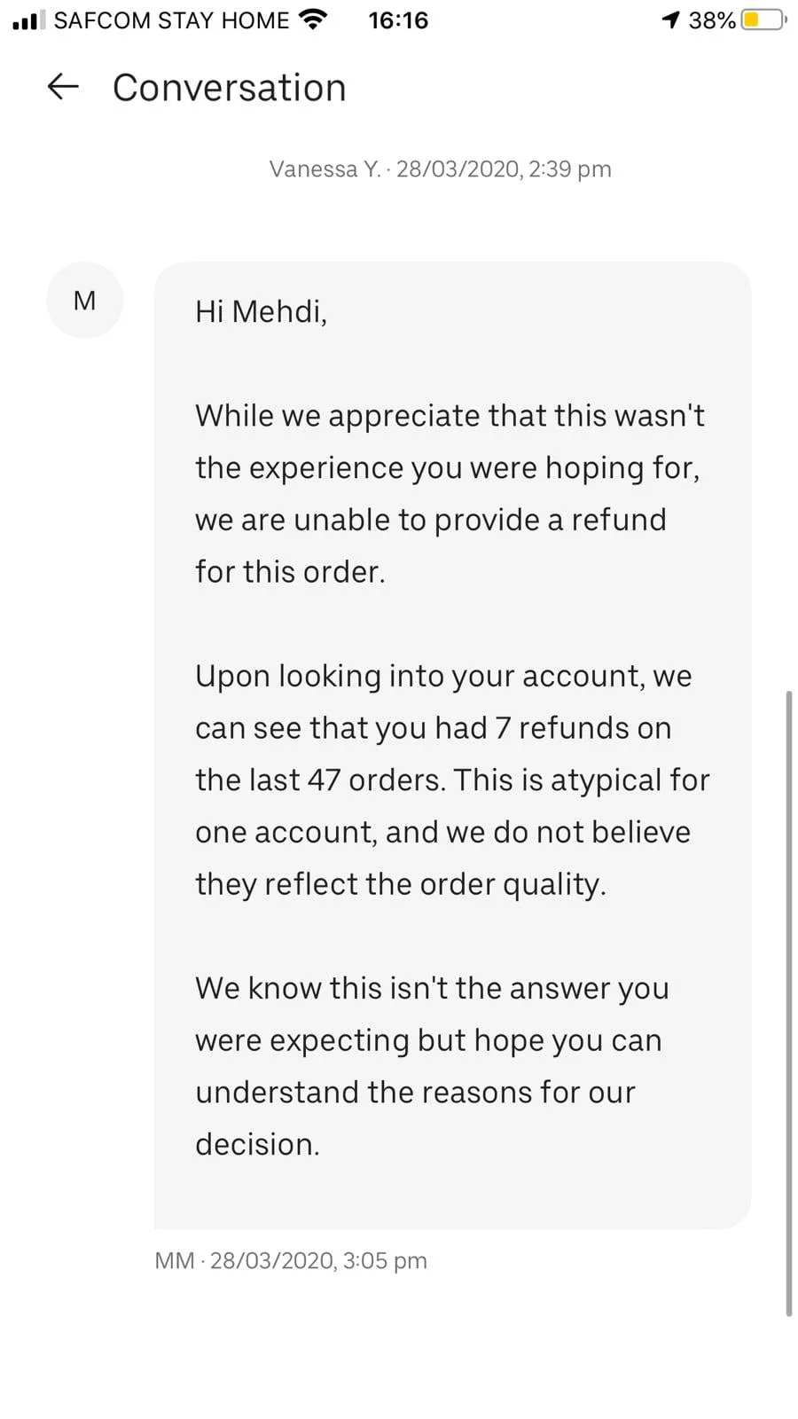This screenshot has width=798, height=1419.
Task: Tap the "Hi Mehdi," greeting line
Action: [261, 311]
